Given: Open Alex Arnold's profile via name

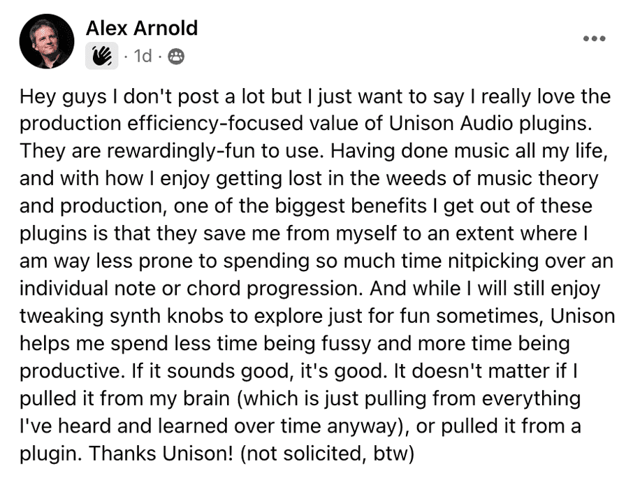Looking at the screenshot, I should point(142,28).
